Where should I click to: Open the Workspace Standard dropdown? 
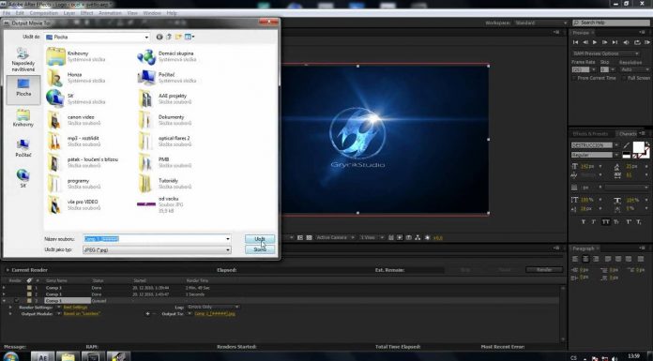click(540, 23)
